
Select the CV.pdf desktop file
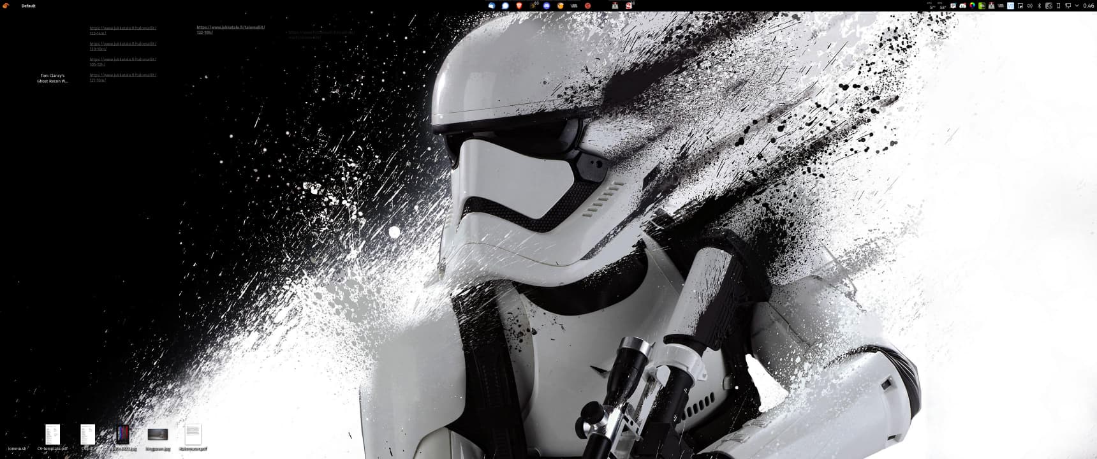87,437
